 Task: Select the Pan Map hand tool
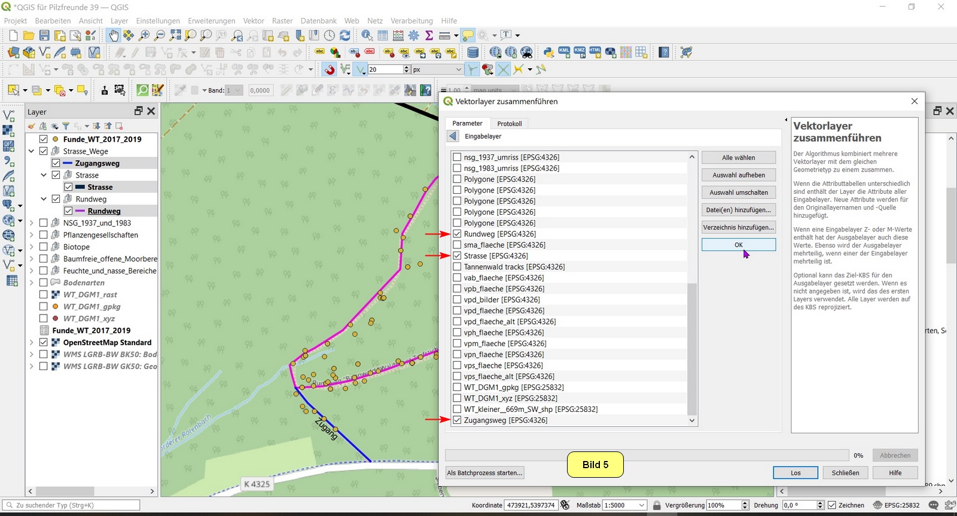(113, 36)
